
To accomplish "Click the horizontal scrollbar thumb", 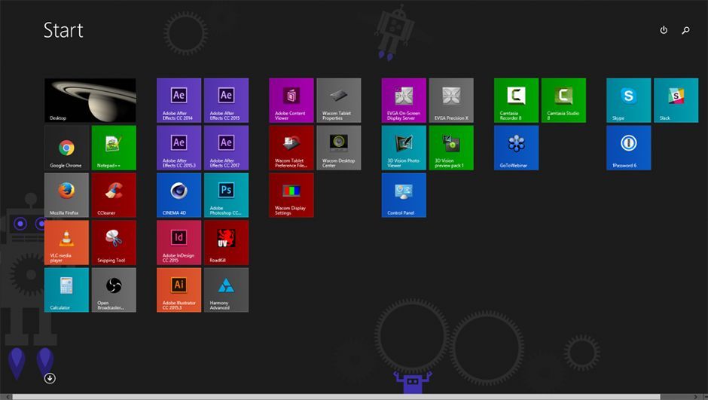I will (336, 397).
